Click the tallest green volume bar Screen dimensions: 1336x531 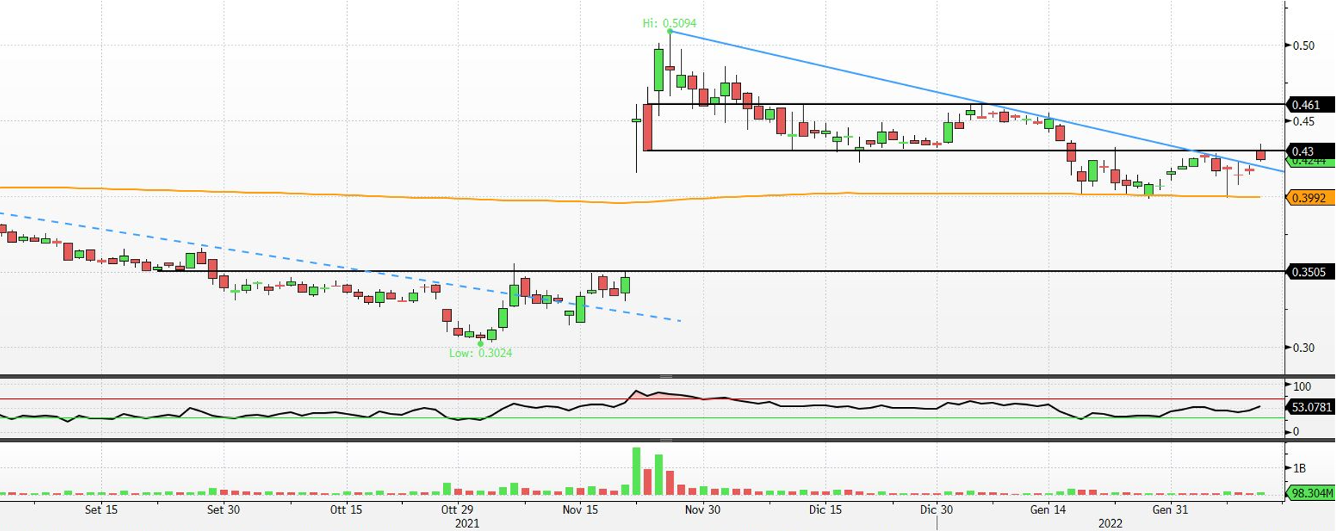[636, 471]
